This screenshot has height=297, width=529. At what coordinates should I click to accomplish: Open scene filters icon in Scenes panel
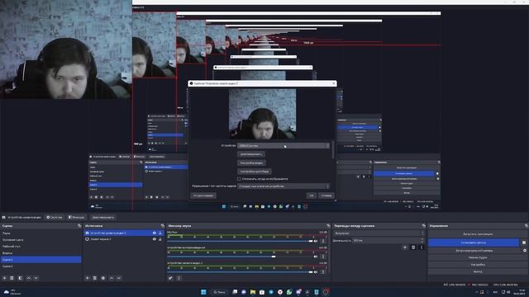[20, 278]
